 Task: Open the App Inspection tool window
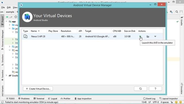(83, 99)
